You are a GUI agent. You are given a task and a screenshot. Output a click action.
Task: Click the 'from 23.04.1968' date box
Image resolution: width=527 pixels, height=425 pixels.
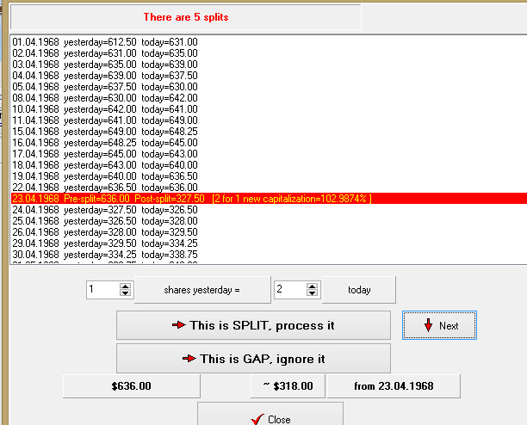click(x=394, y=386)
